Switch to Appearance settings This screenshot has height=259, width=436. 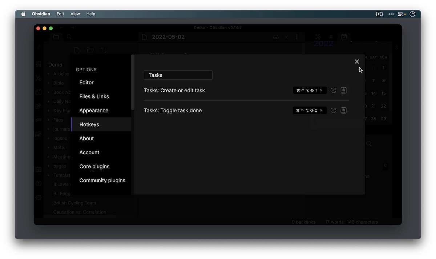coord(94,111)
